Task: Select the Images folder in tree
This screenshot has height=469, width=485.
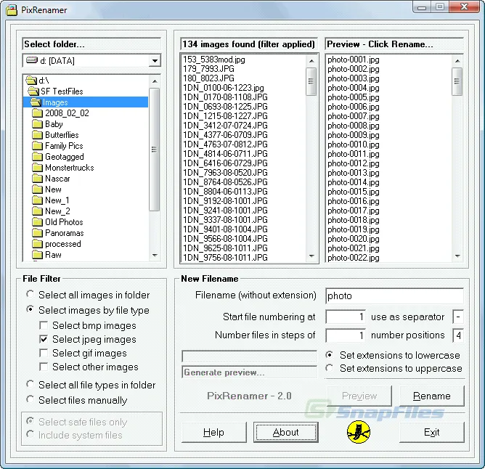Action: tap(86, 102)
